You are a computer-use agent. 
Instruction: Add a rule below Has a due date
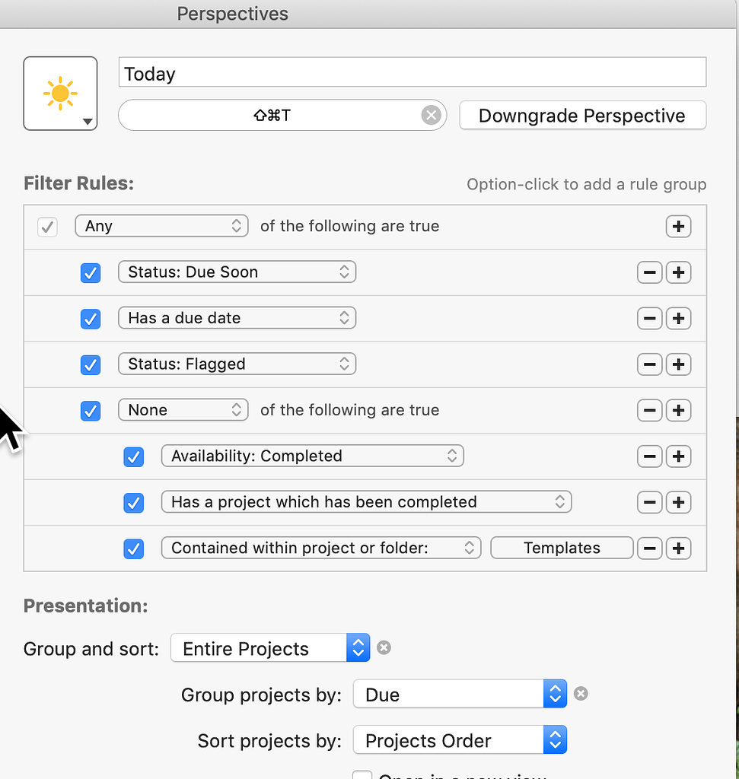point(678,318)
